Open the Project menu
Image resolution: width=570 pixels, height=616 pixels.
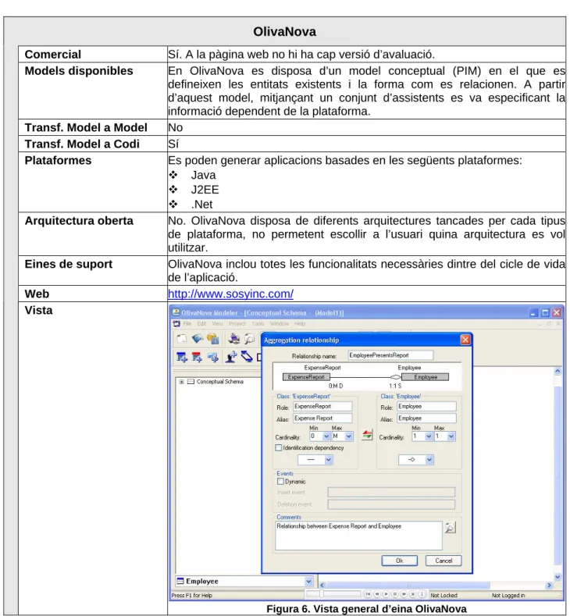click(237, 324)
